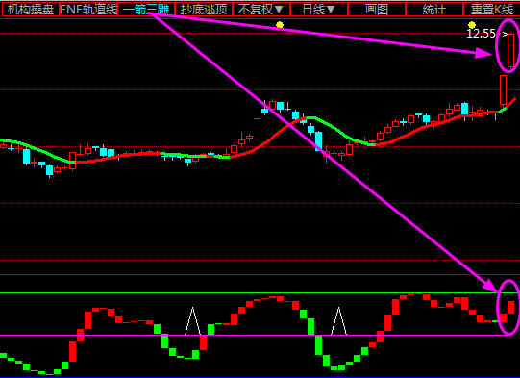This screenshot has width=520, height=378.
Task: Select the highlighted 一箭三雕 tab
Action: pos(146,10)
